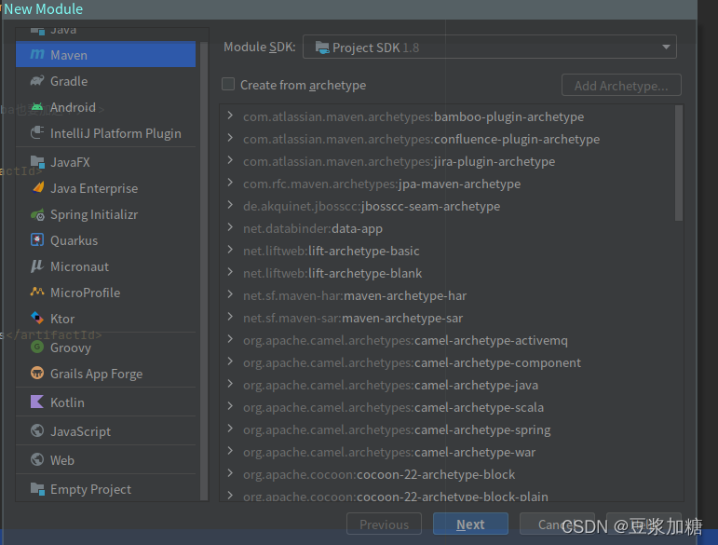
Task: Click the Cancel button
Action: click(557, 524)
